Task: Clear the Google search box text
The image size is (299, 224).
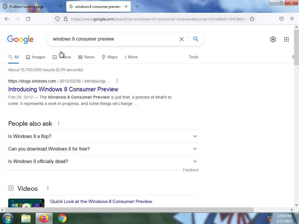Action: [x=182, y=39]
